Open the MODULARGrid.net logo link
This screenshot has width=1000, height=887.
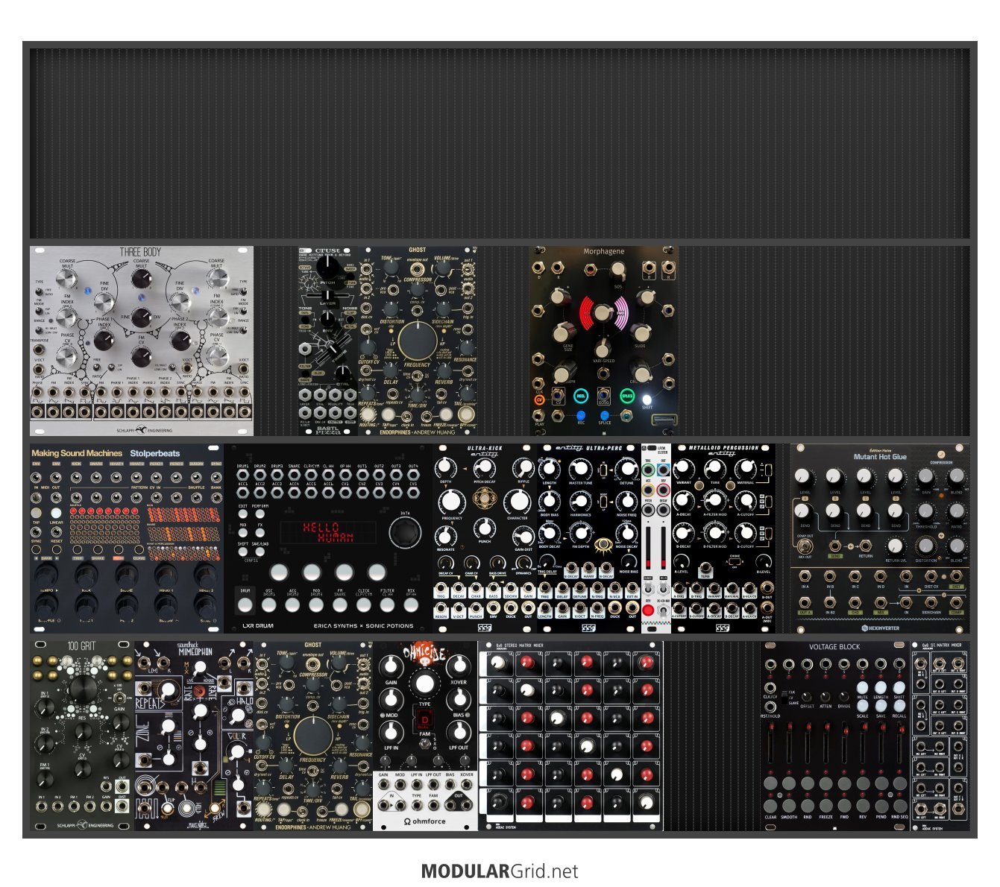click(500, 871)
